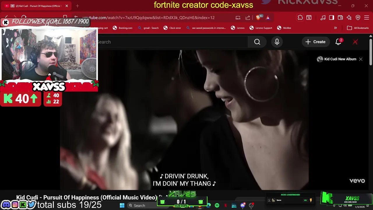Image resolution: width=373 pixels, height=210 pixels.
Task: Click the Kid Cudi New Album label
Action: pos(340,59)
